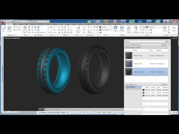179x134 pixels.
Task: Switch to the Home ribbon tab
Action: tap(9, 24)
